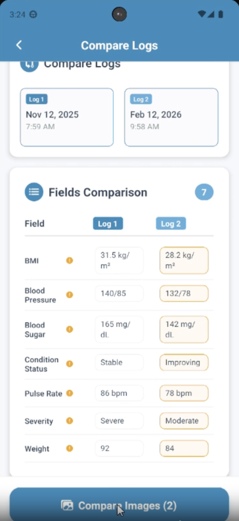
Task: Select the Log 1 card dated Nov 12, 2025
Action: point(67,117)
